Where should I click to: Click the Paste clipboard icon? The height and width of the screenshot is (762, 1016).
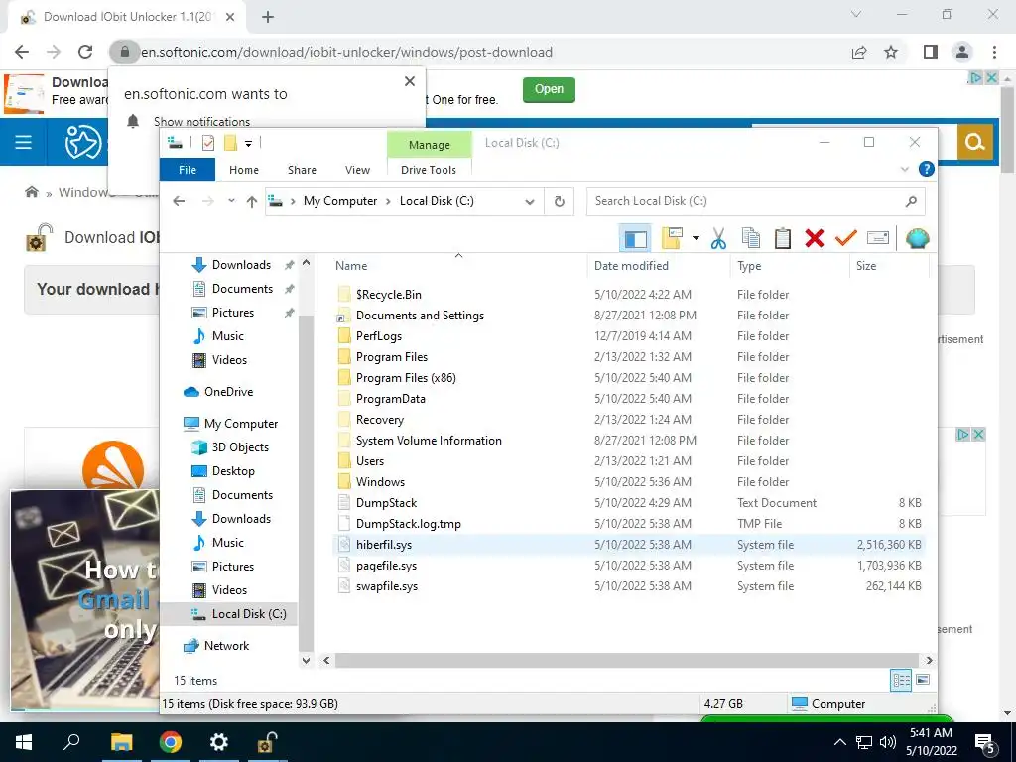point(782,238)
